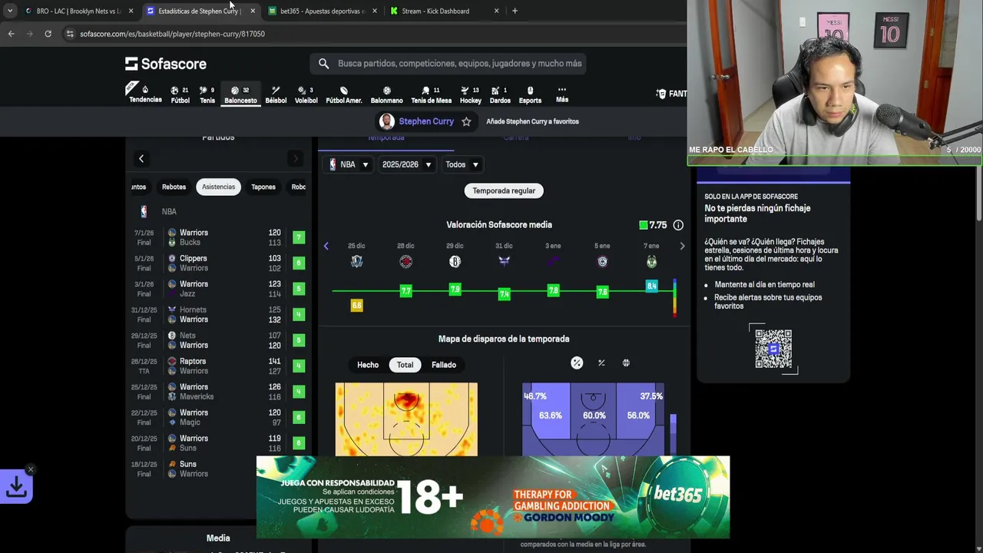Open the Béisbol sports category
The width and height of the screenshot is (983, 553).
276,94
